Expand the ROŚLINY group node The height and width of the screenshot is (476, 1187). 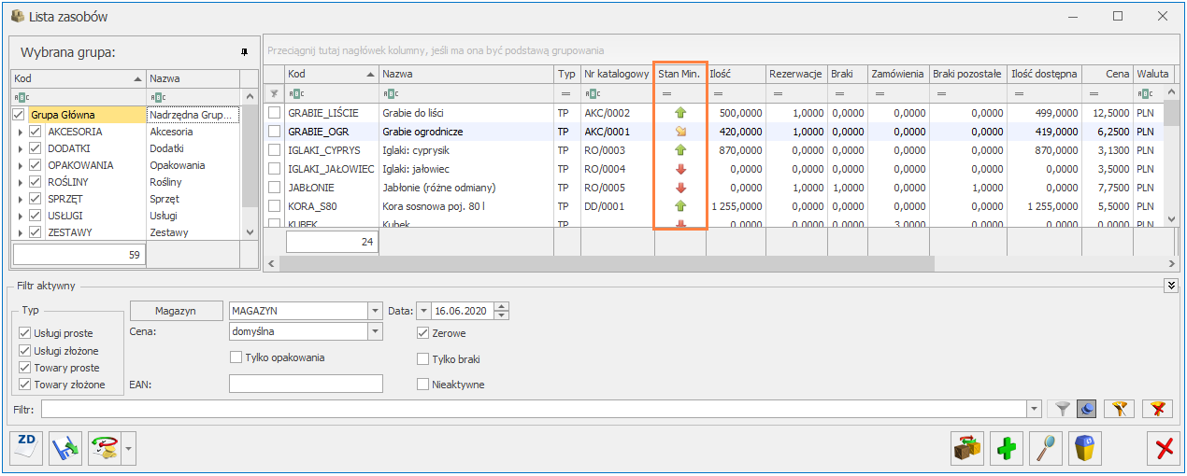(21, 182)
